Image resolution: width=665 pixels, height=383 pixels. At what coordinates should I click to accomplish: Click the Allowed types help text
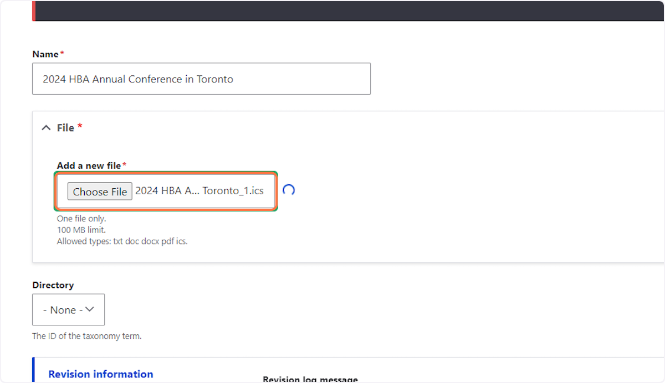(122, 241)
